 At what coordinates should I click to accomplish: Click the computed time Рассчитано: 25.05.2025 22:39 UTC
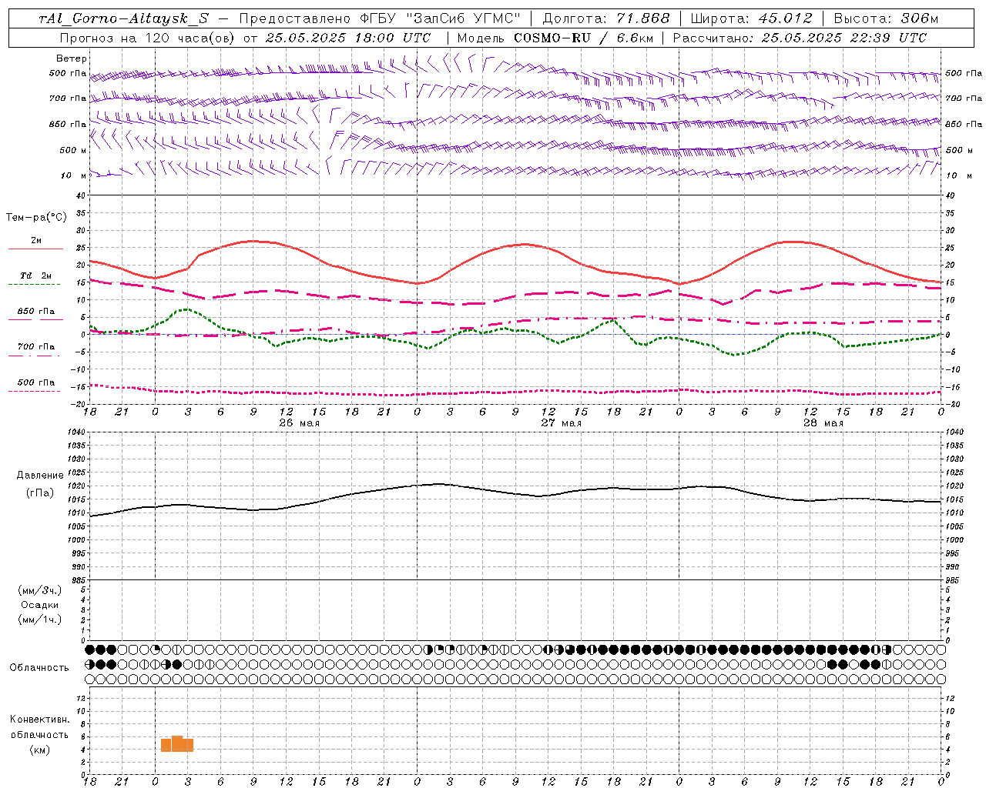[x=800, y=38]
